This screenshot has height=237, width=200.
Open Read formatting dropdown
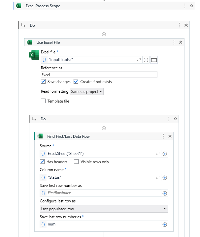click(87, 92)
